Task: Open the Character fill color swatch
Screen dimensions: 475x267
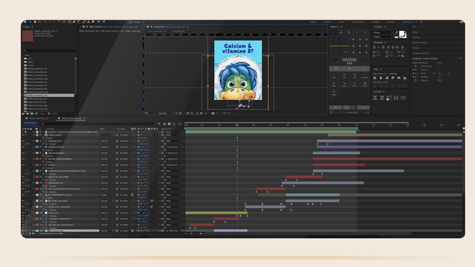Action: [401, 33]
